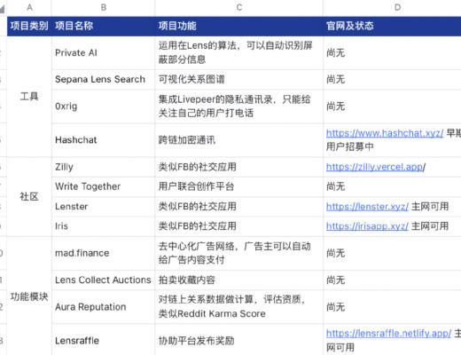Select the 跨链加密通讯 cell
This screenshot has height=355, width=461.
pyautogui.click(x=239, y=140)
